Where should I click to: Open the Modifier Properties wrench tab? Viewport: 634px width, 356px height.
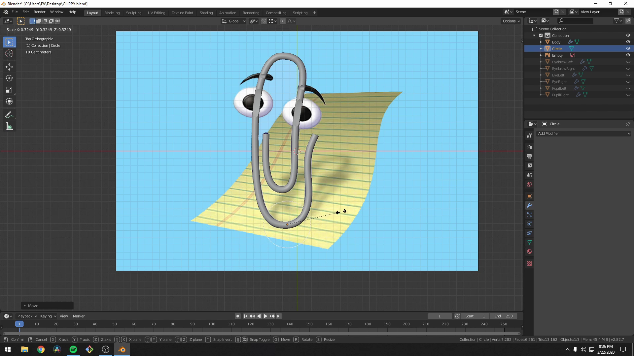point(529,205)
